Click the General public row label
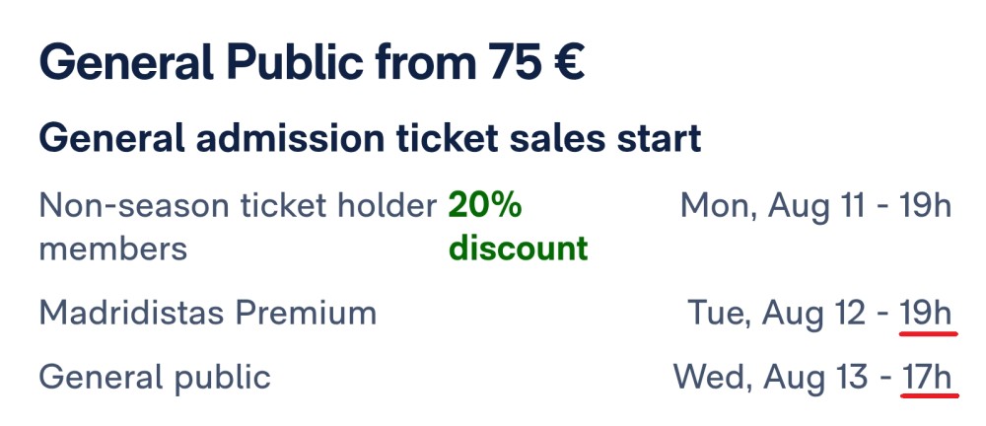Viewport: 986px width, 426px height. click(155, 379)
